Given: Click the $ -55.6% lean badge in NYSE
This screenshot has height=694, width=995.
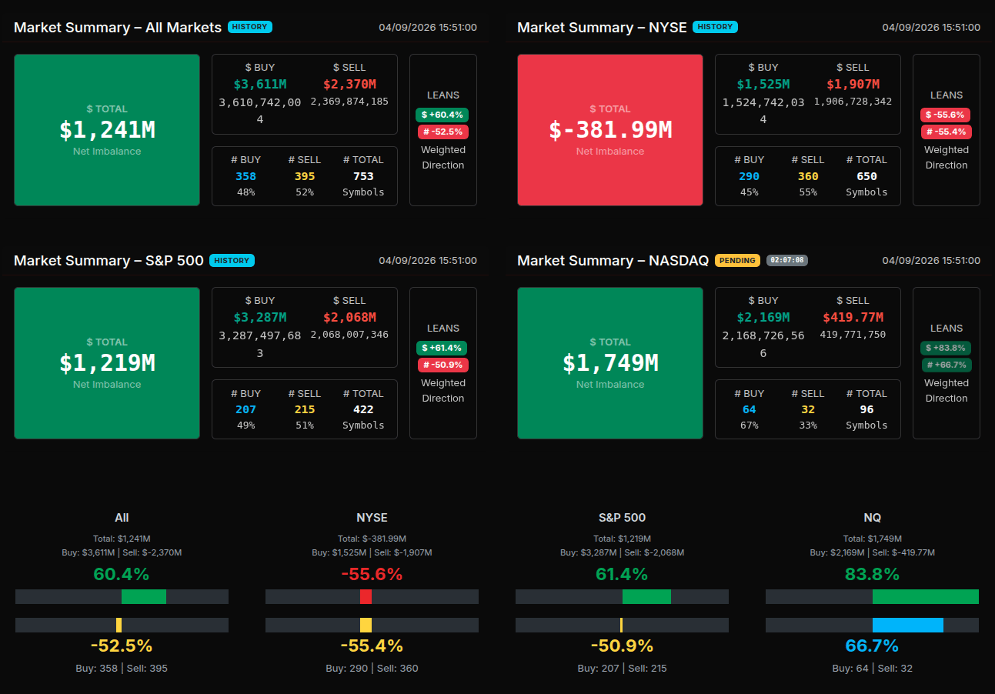Looking at the screenshot, I should pyautogui.click(x=946, y=115).
